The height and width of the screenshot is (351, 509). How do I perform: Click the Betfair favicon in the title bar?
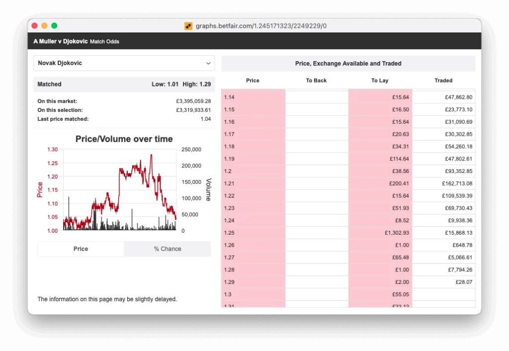[x=188, y=26]
